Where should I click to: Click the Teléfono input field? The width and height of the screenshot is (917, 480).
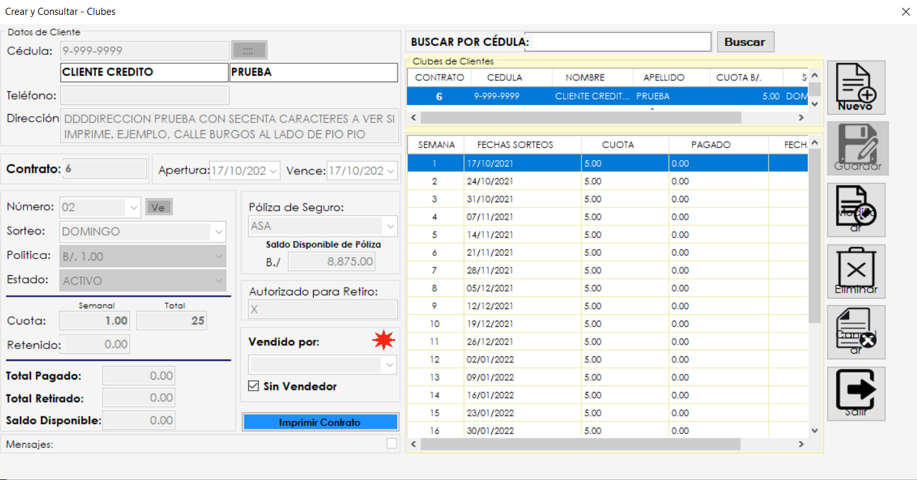click(145, 95)
